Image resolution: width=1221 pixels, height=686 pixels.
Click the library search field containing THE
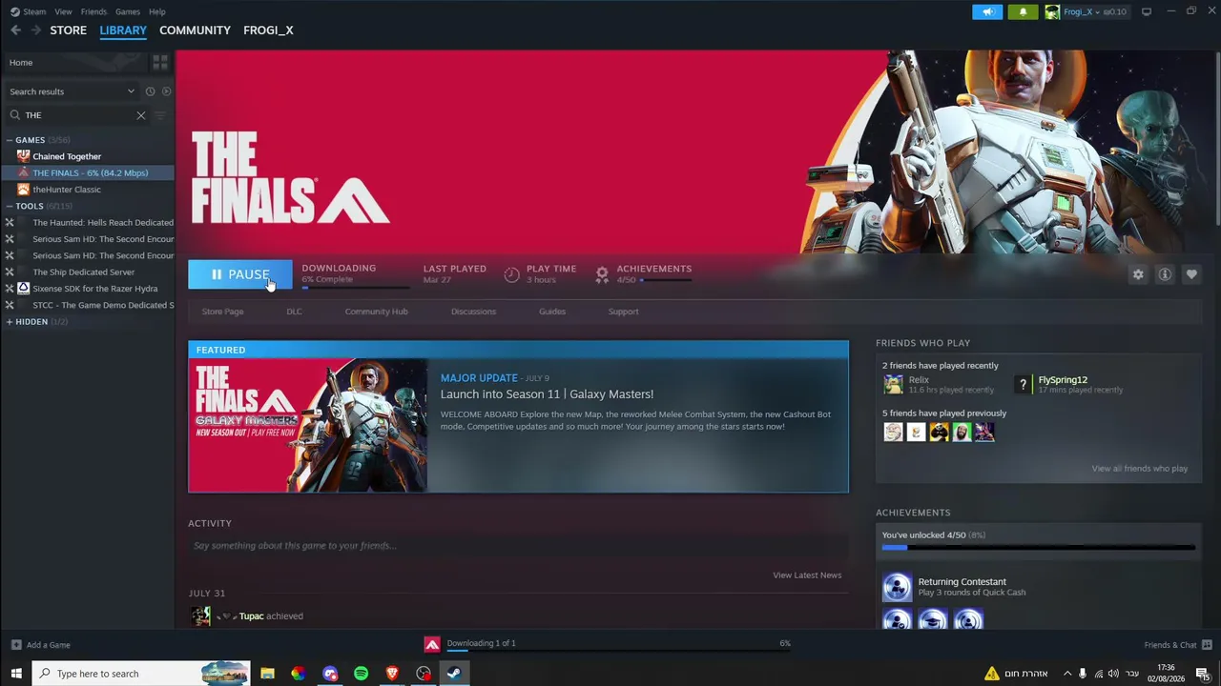tap(79, 115)
